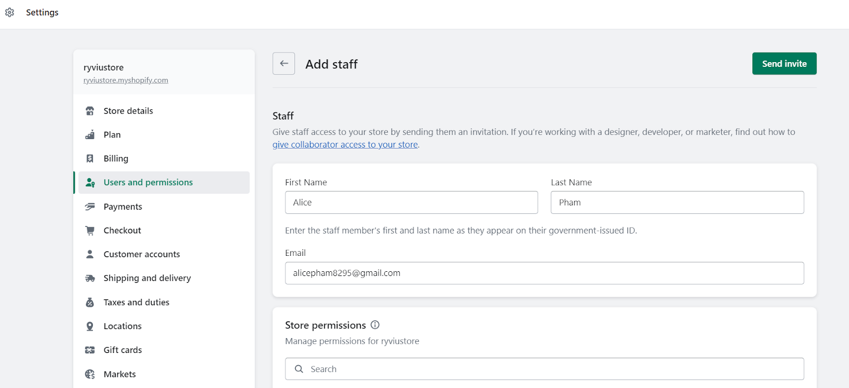Click the permissions Search box
This screenshot has height=388, width=849.
[x=544, y=369]
